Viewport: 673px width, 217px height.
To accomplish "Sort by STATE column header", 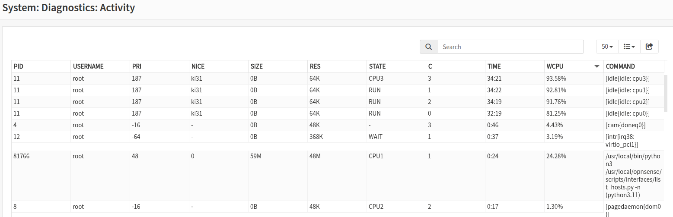I will 396,66.
